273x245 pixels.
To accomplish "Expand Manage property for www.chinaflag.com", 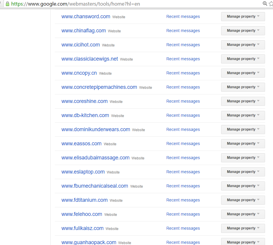I will pyautogui.click(x=243, y=31).
